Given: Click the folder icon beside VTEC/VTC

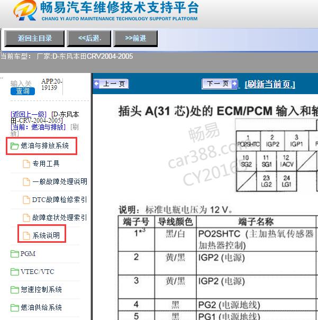Looking at the screenshot, I should (x=14, y=272).
